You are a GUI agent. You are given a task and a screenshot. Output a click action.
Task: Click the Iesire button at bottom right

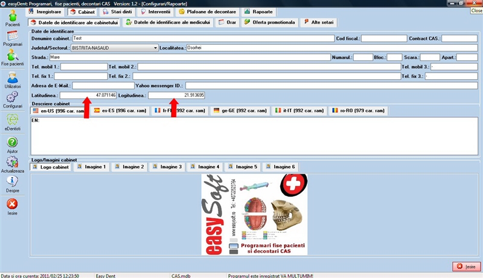(x=466, y=267)
